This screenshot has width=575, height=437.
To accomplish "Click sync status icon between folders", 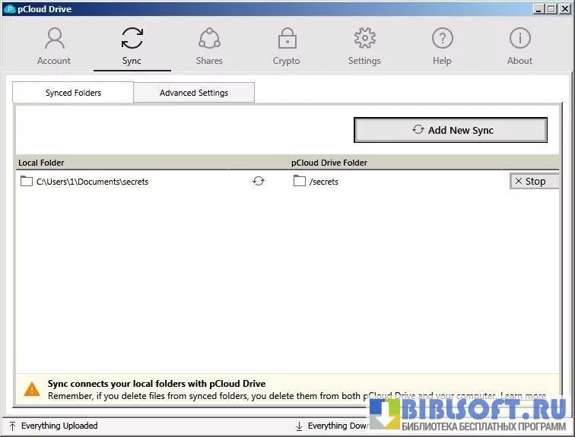I will (x=259, y=181).
